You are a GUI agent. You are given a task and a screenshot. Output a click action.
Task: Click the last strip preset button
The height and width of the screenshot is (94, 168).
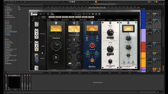tap(91, 17)
